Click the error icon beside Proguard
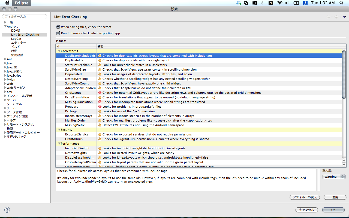Image resolution: width=349 pixels, height=218 pixels. pos(100,107)
